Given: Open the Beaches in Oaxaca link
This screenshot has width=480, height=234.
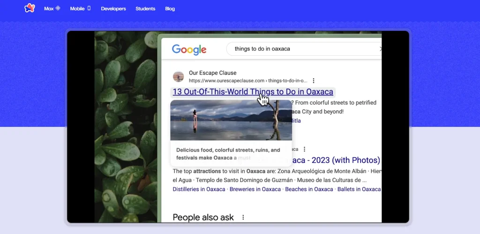Looking at the screenshot, I should [x=309, y=189].
